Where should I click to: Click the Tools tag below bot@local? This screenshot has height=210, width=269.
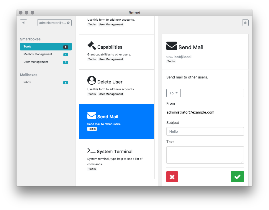point(171,61)
